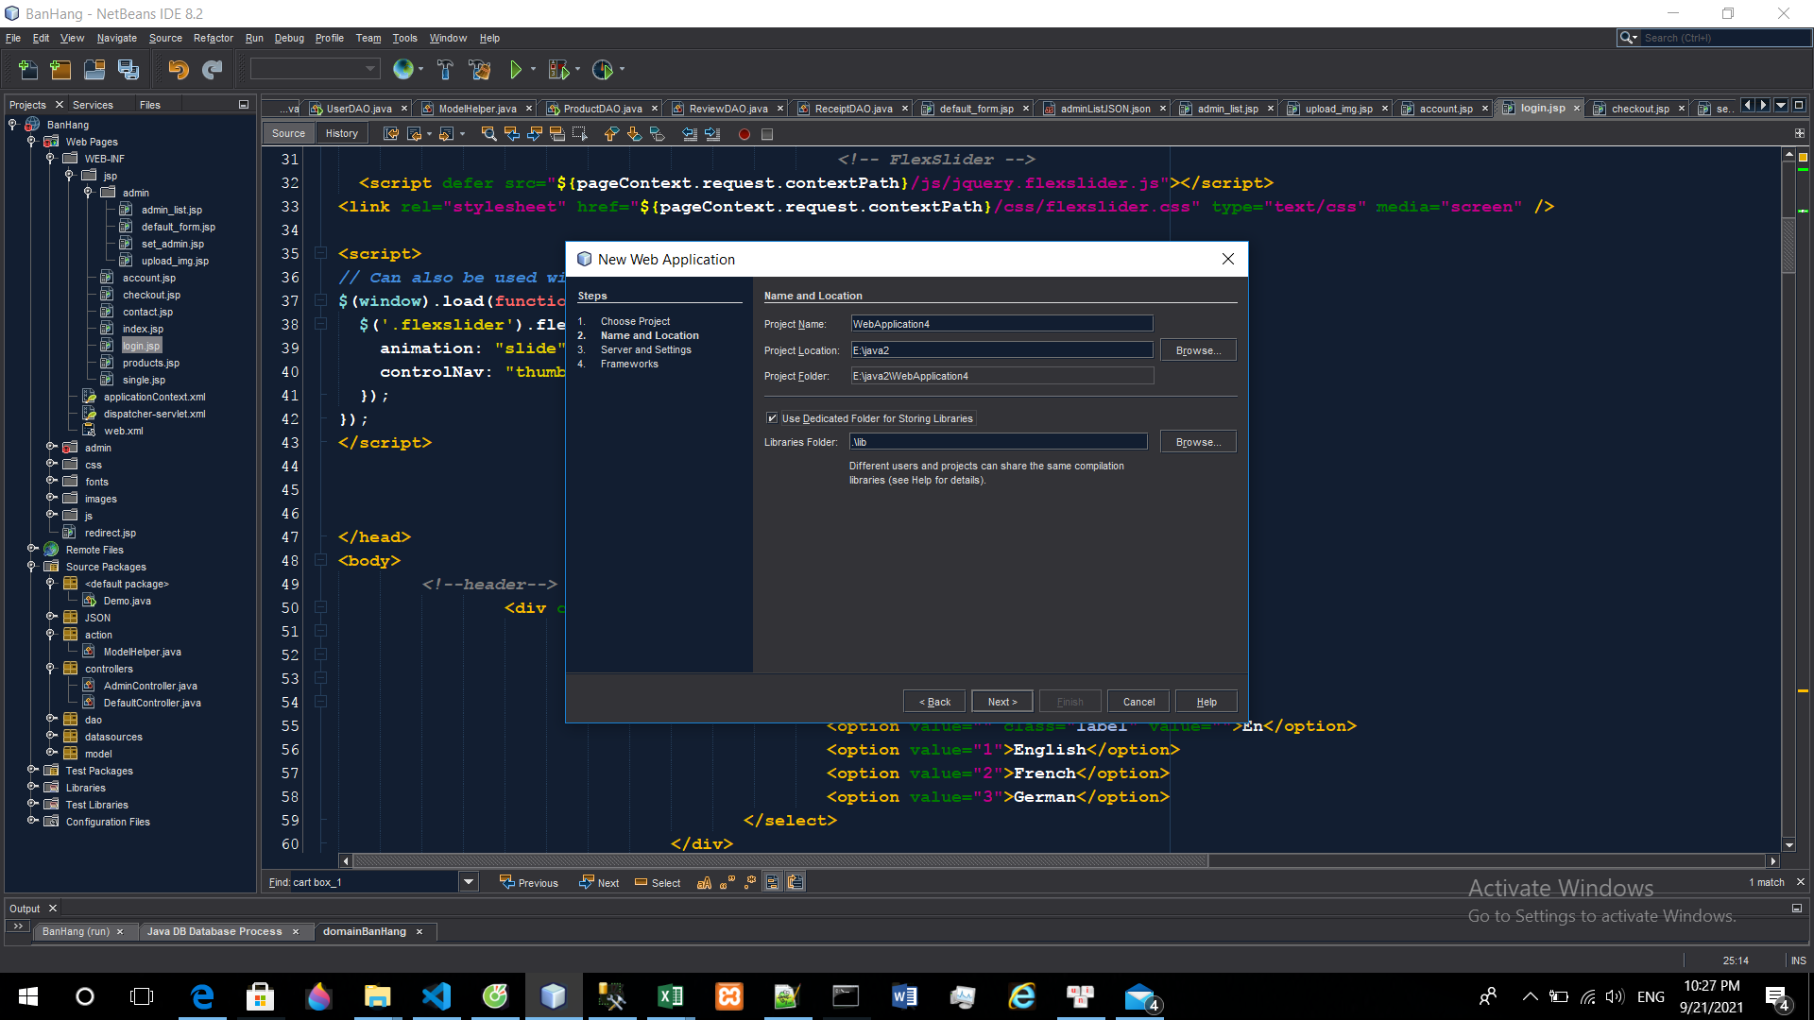Screen dimensions: 1814x1020
Task: Click the globe browser icon in toolbar
Action: pos(403,69)
